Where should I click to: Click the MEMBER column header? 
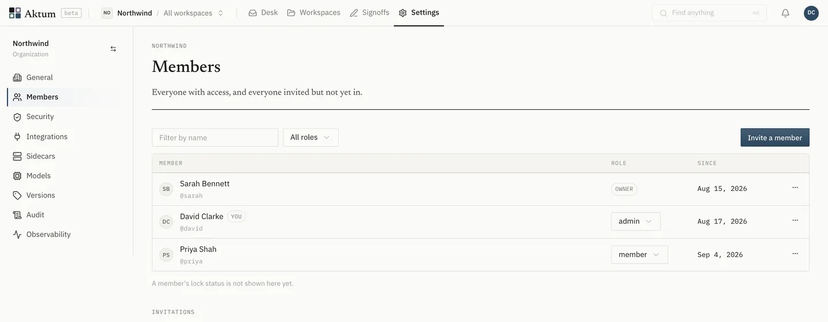click(171, 163)
